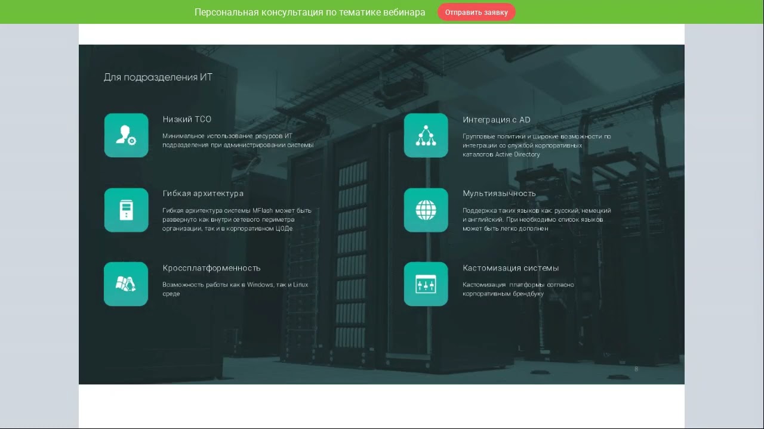
Task: Select the Гибкая архитектура heading
Action: (x=203, y=194)
